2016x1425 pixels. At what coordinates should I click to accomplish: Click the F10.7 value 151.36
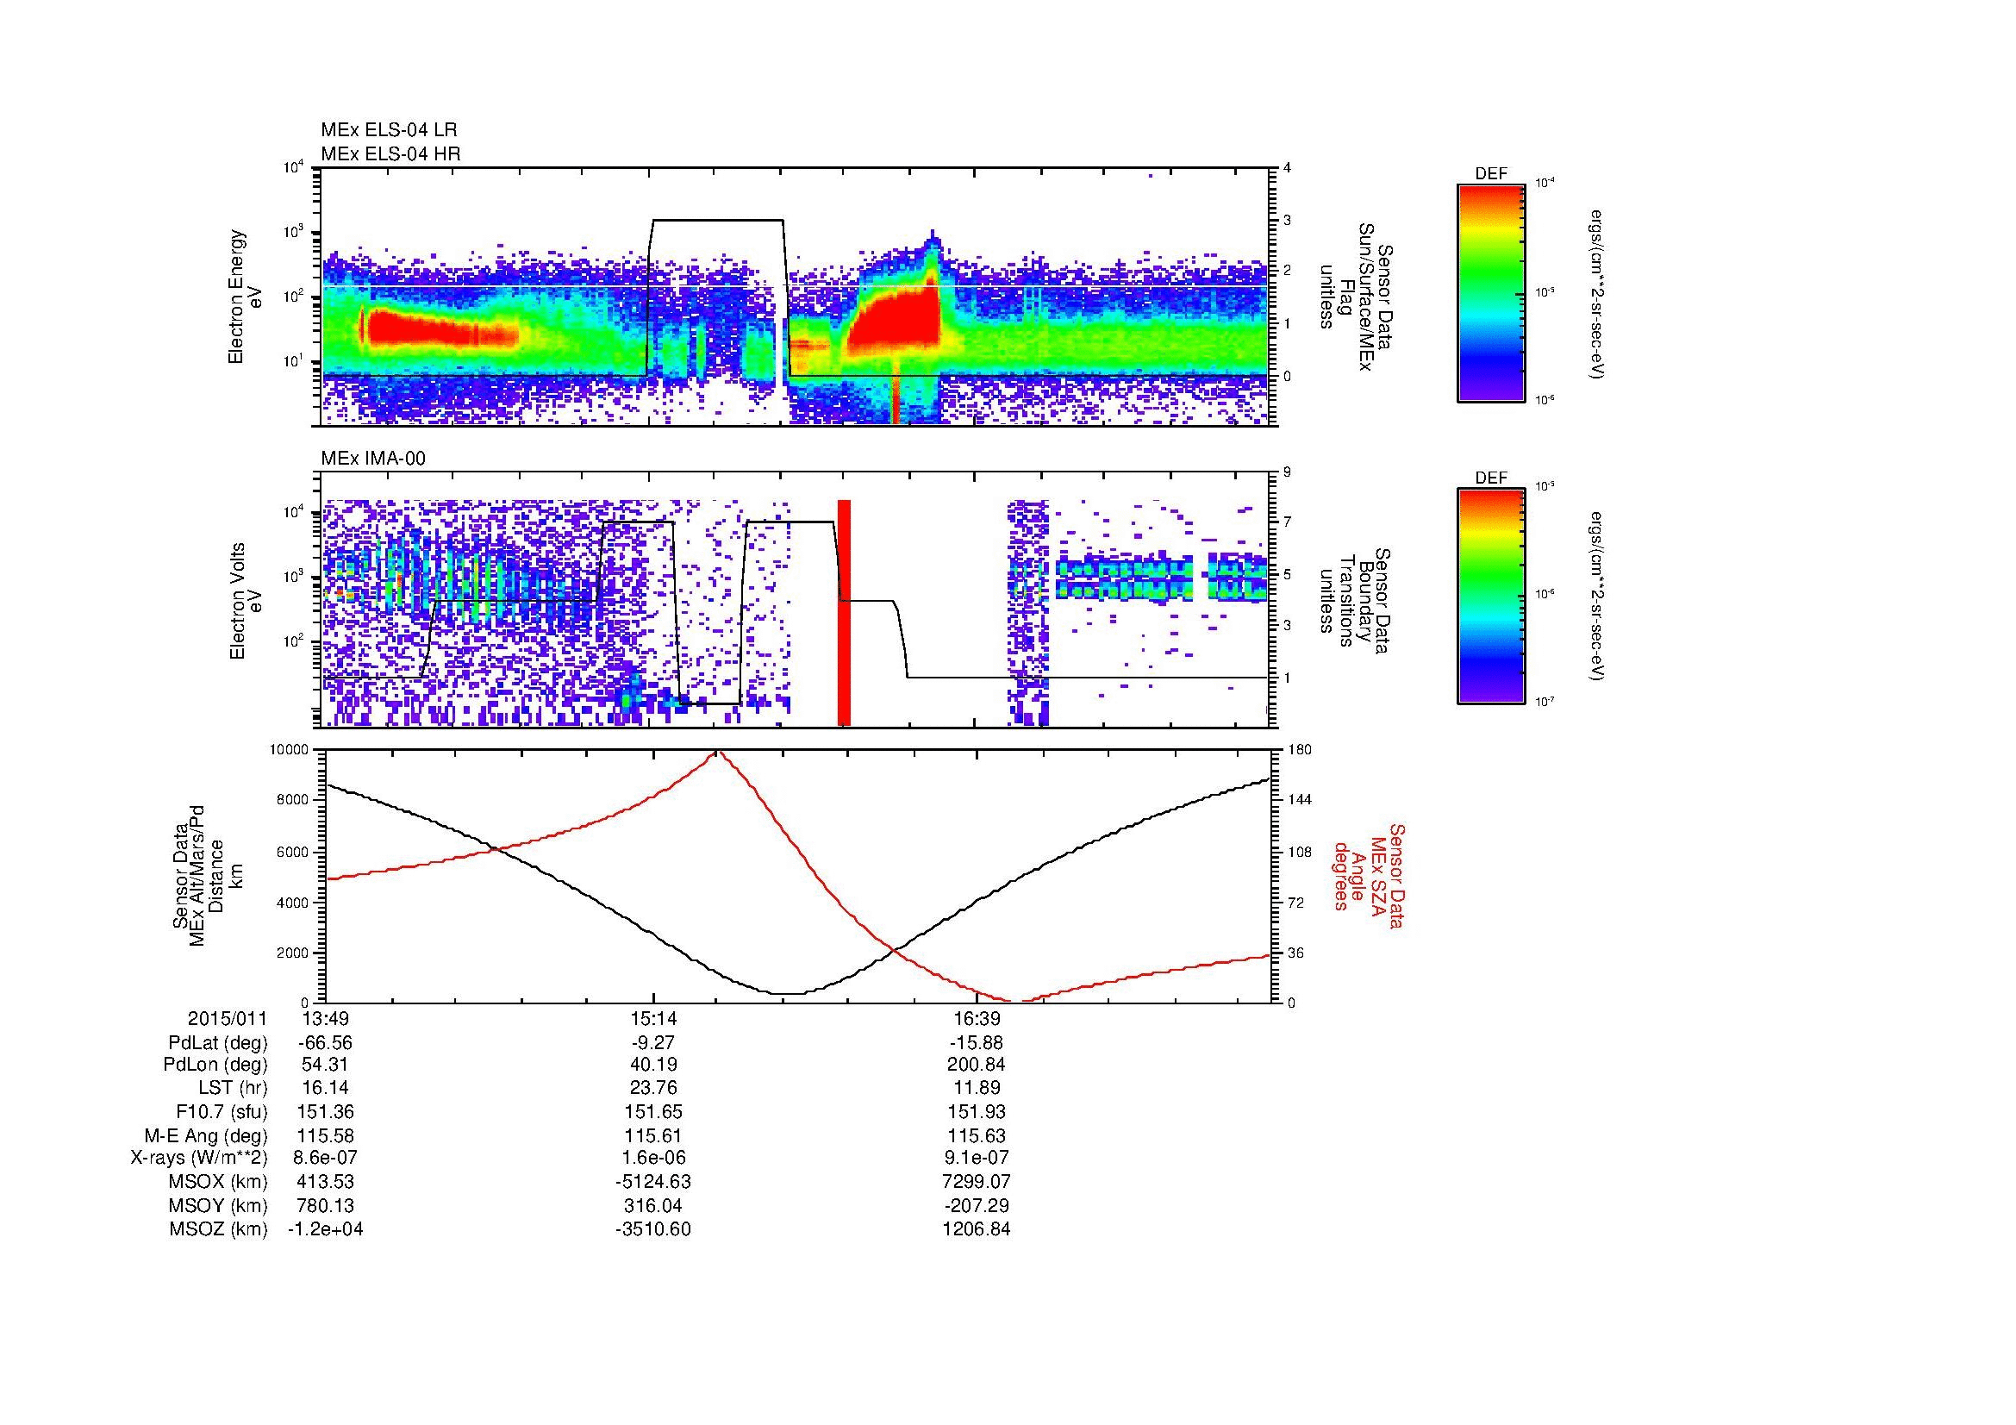[x=326, y=1112]
